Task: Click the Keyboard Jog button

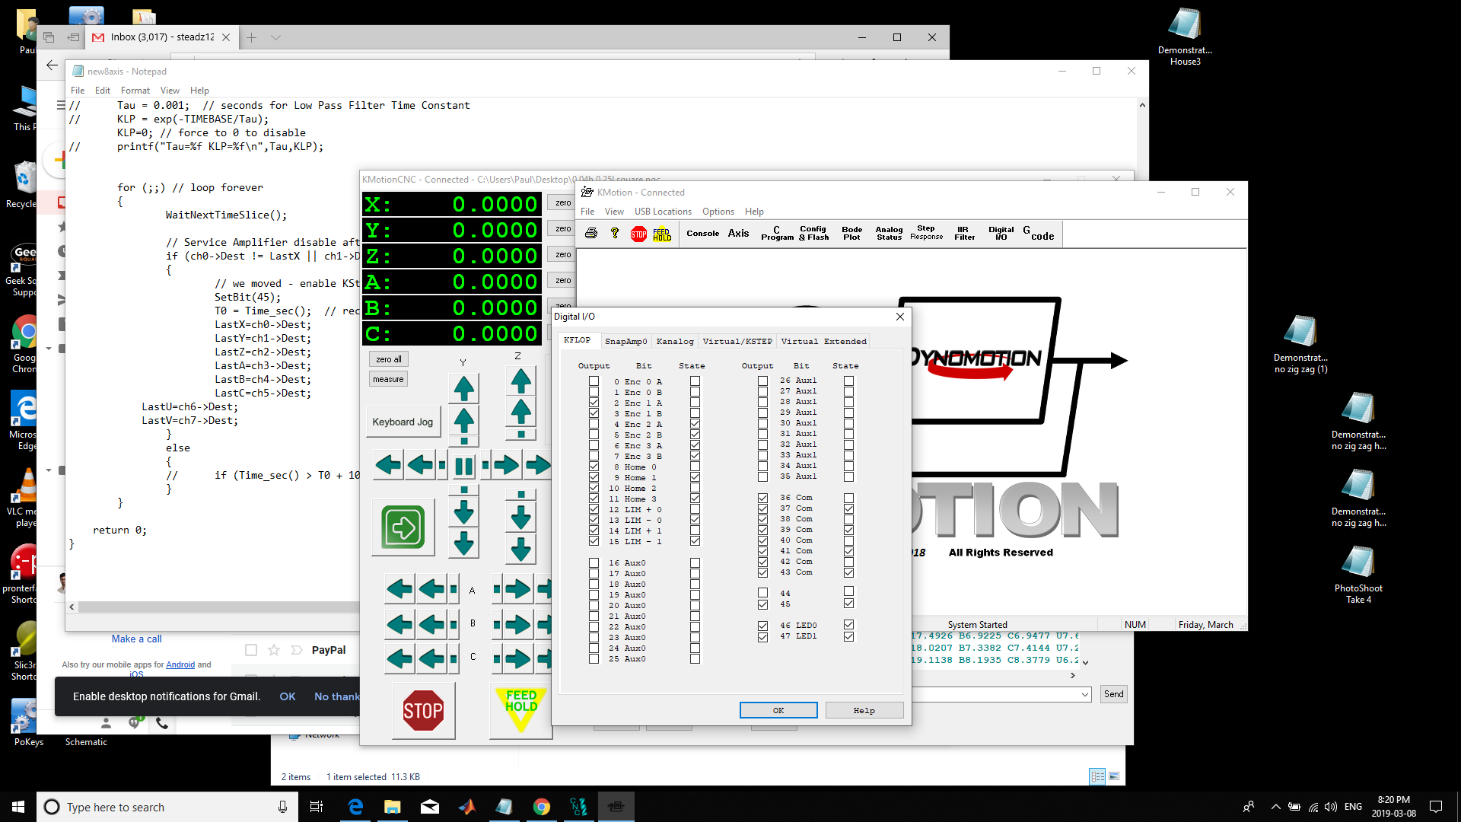Action: point(403,422)
